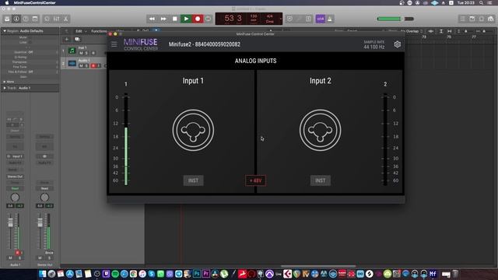Open Logic editors scissors icon
Viewport: 498px width, 280px height.
click(65, 19)
